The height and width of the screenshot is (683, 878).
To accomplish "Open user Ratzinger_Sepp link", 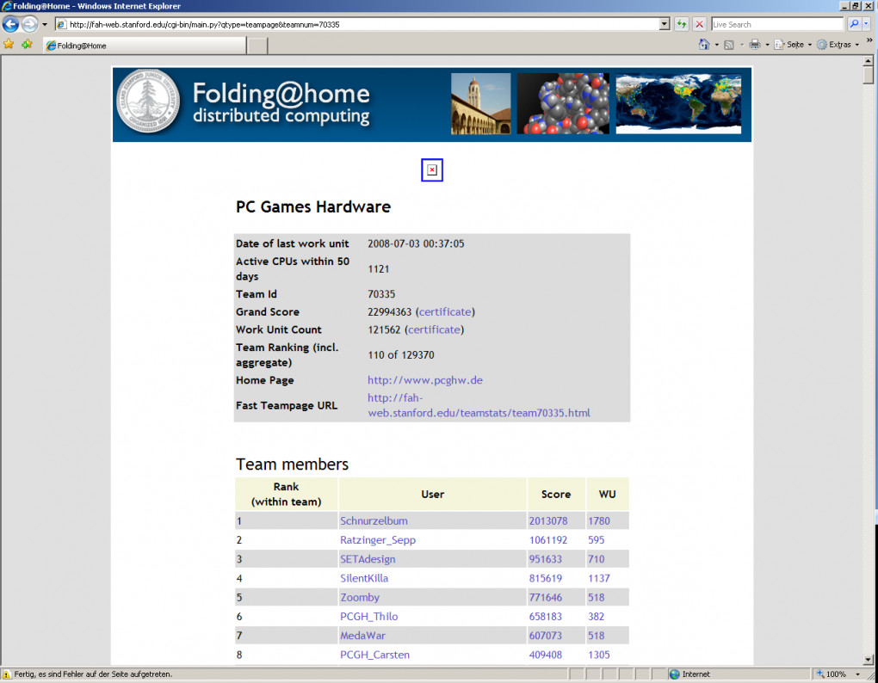I will point(378,540).
